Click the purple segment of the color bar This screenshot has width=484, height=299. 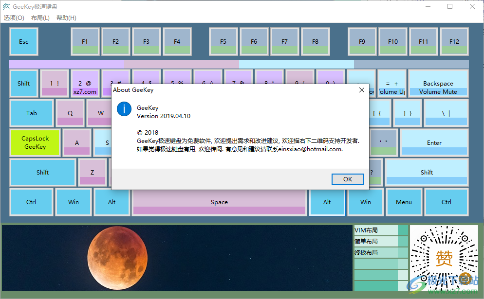pyautogui.click(x=67, y=64)
